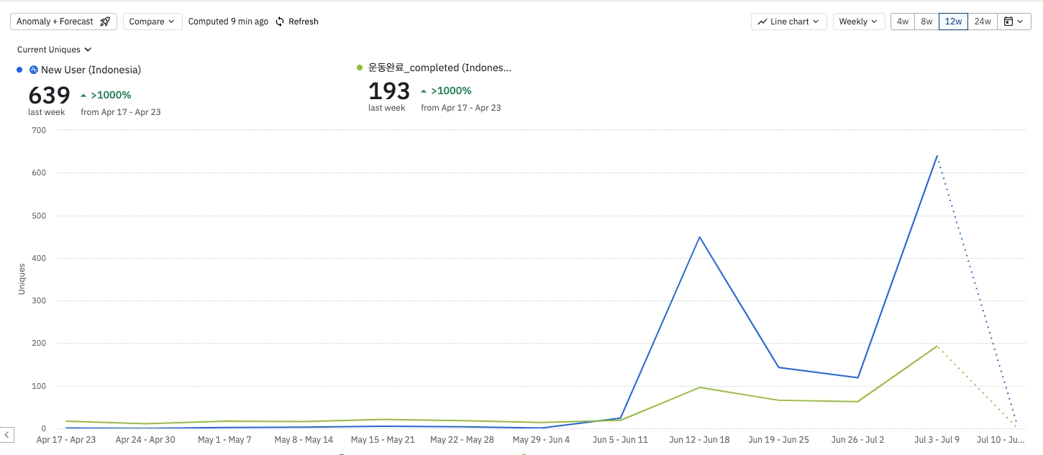Click the green >1000% under 639
This screenshot has width=1043, height=455.
tap(106, 95)
